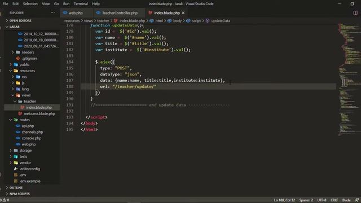361x203 pixels.
Task: Open the View menu
Action: [x=46, y=4]
